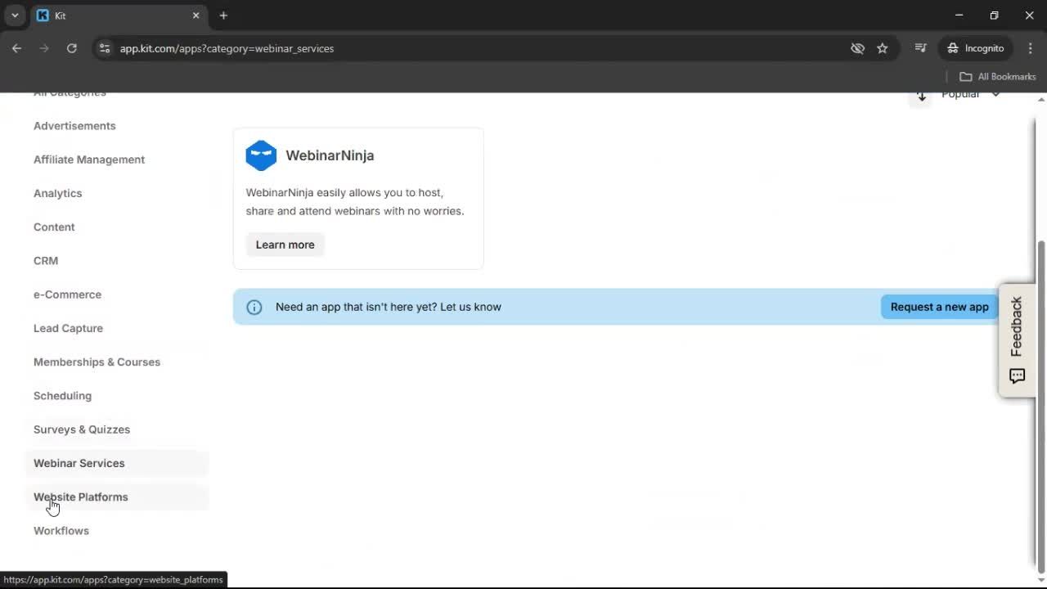Viewport: 1047px width, 589px height.
Task: Bookmark the page using the star icon
Action: 883,48
